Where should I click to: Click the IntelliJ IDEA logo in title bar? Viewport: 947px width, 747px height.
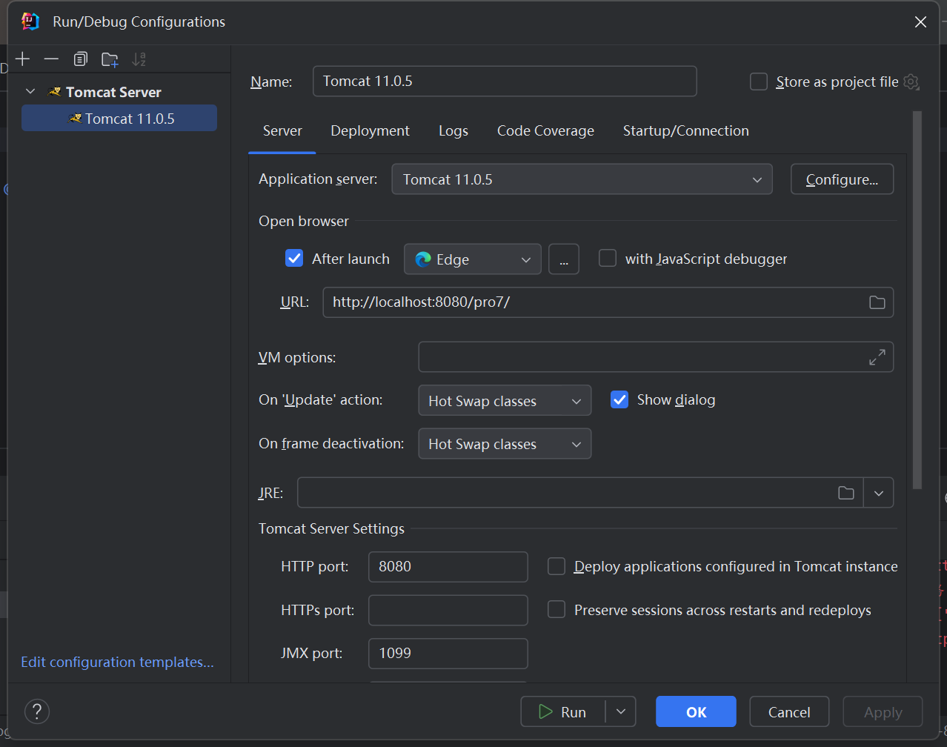point(30,21)
